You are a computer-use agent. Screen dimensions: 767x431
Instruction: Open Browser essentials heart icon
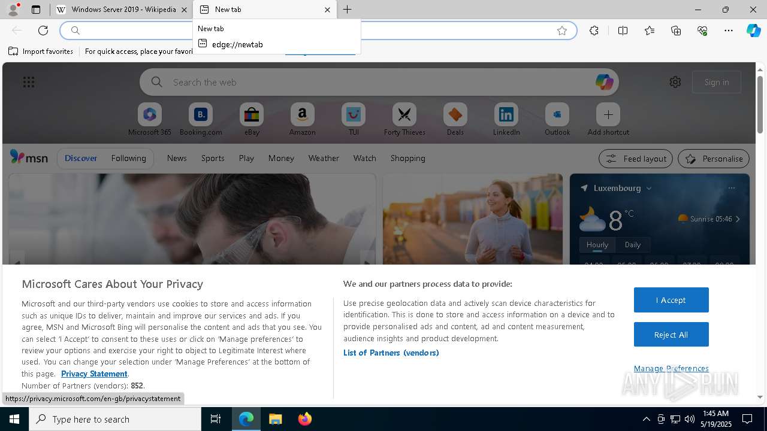(702, 31)
